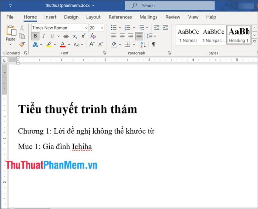Click the Search magnifier icon
This screenshot has height=209, width=258.
pos(135,6)
